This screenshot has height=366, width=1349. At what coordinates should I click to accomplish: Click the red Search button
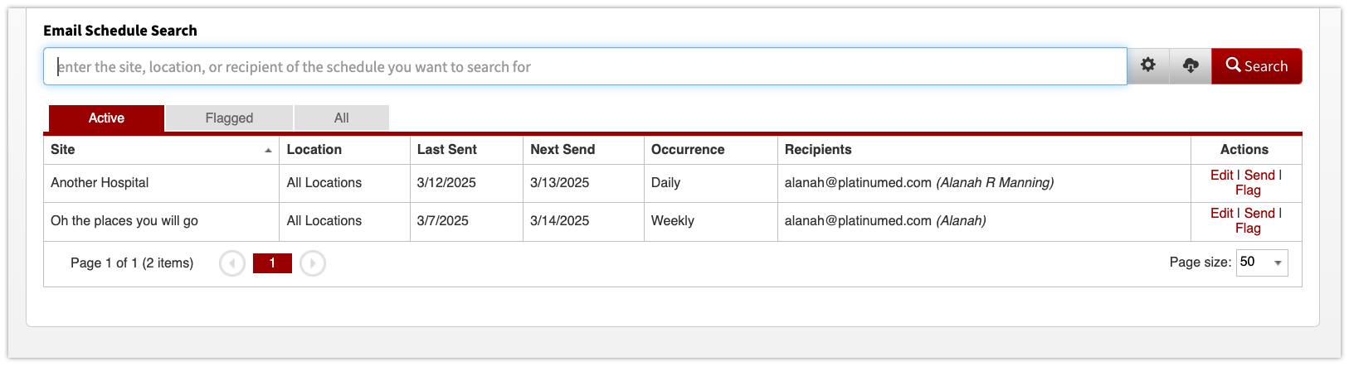[x=1257, y=66]
